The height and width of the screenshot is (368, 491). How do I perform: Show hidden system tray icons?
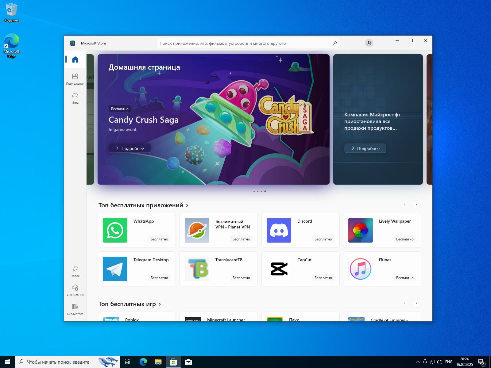click(x=417, y=362)
